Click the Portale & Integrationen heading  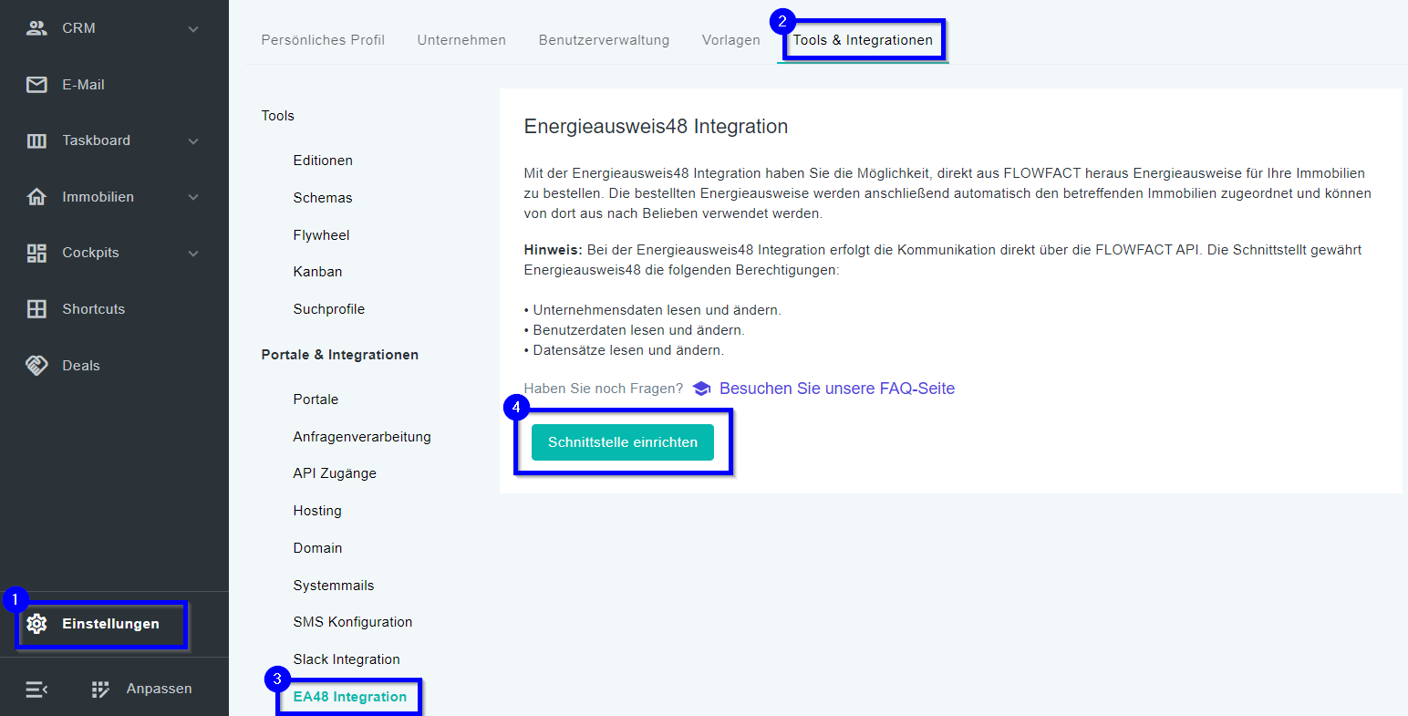click(x=340, y=355)
